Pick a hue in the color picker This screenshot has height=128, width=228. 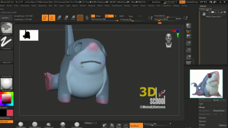[x=7, y=99]
